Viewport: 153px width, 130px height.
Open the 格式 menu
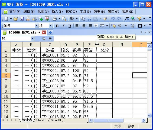[71, 12]
